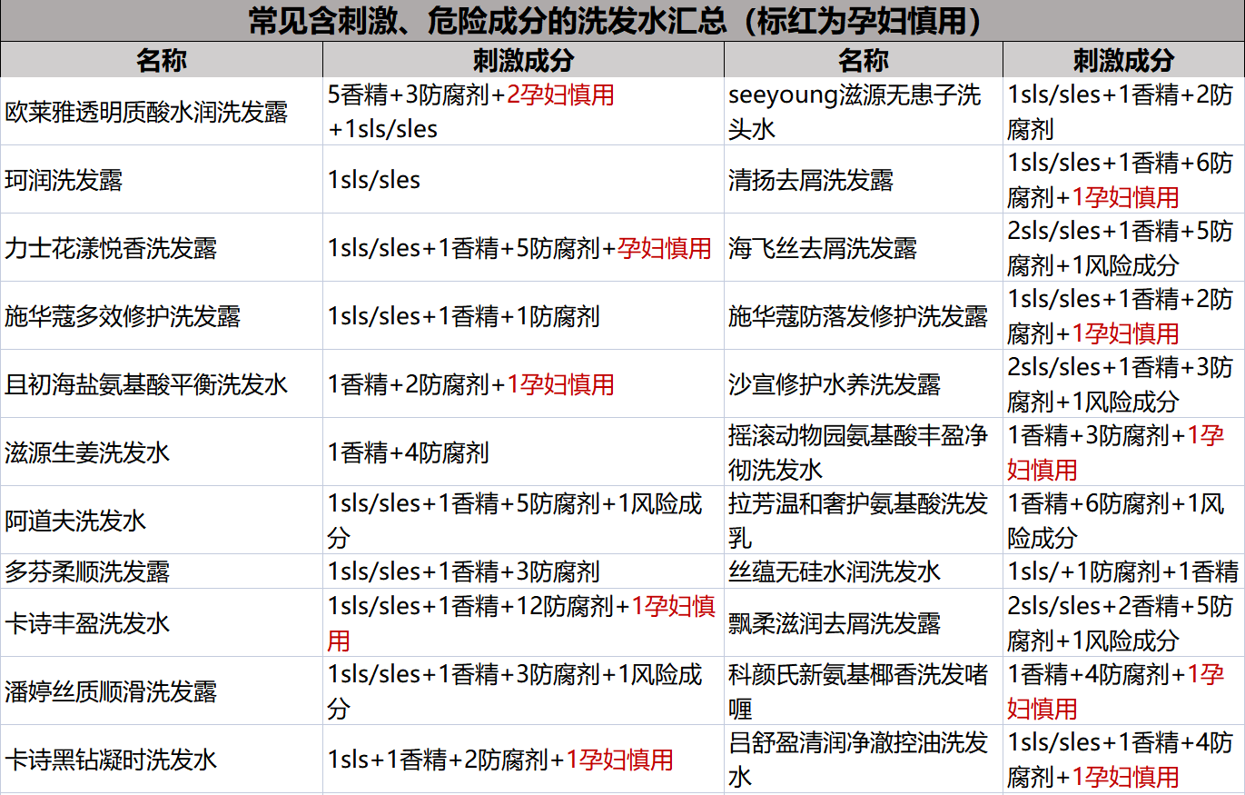Viewport: 1245px width, 795px height.
Task: Select the cell seeyoung滋源无患子洗头水
Action: click(864, 112)
